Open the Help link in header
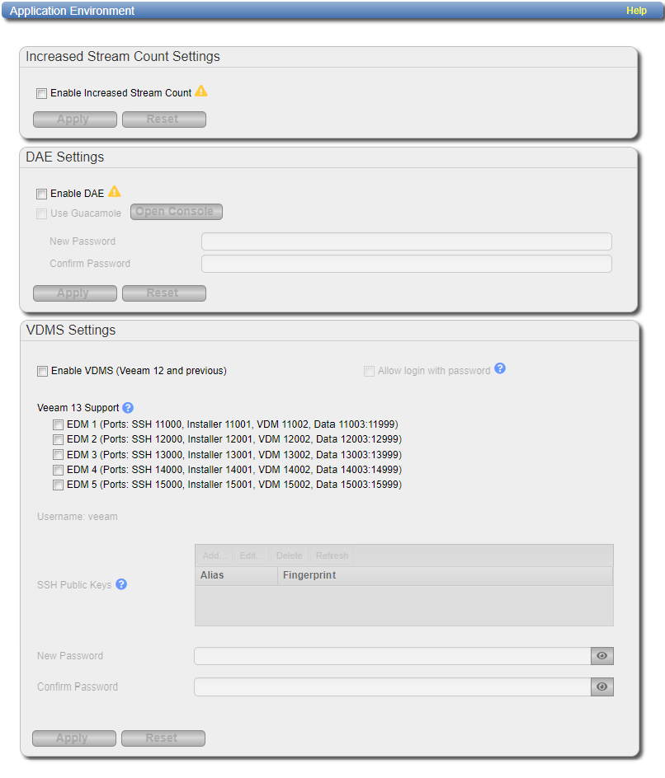The image size is (665, 778). 636,11
